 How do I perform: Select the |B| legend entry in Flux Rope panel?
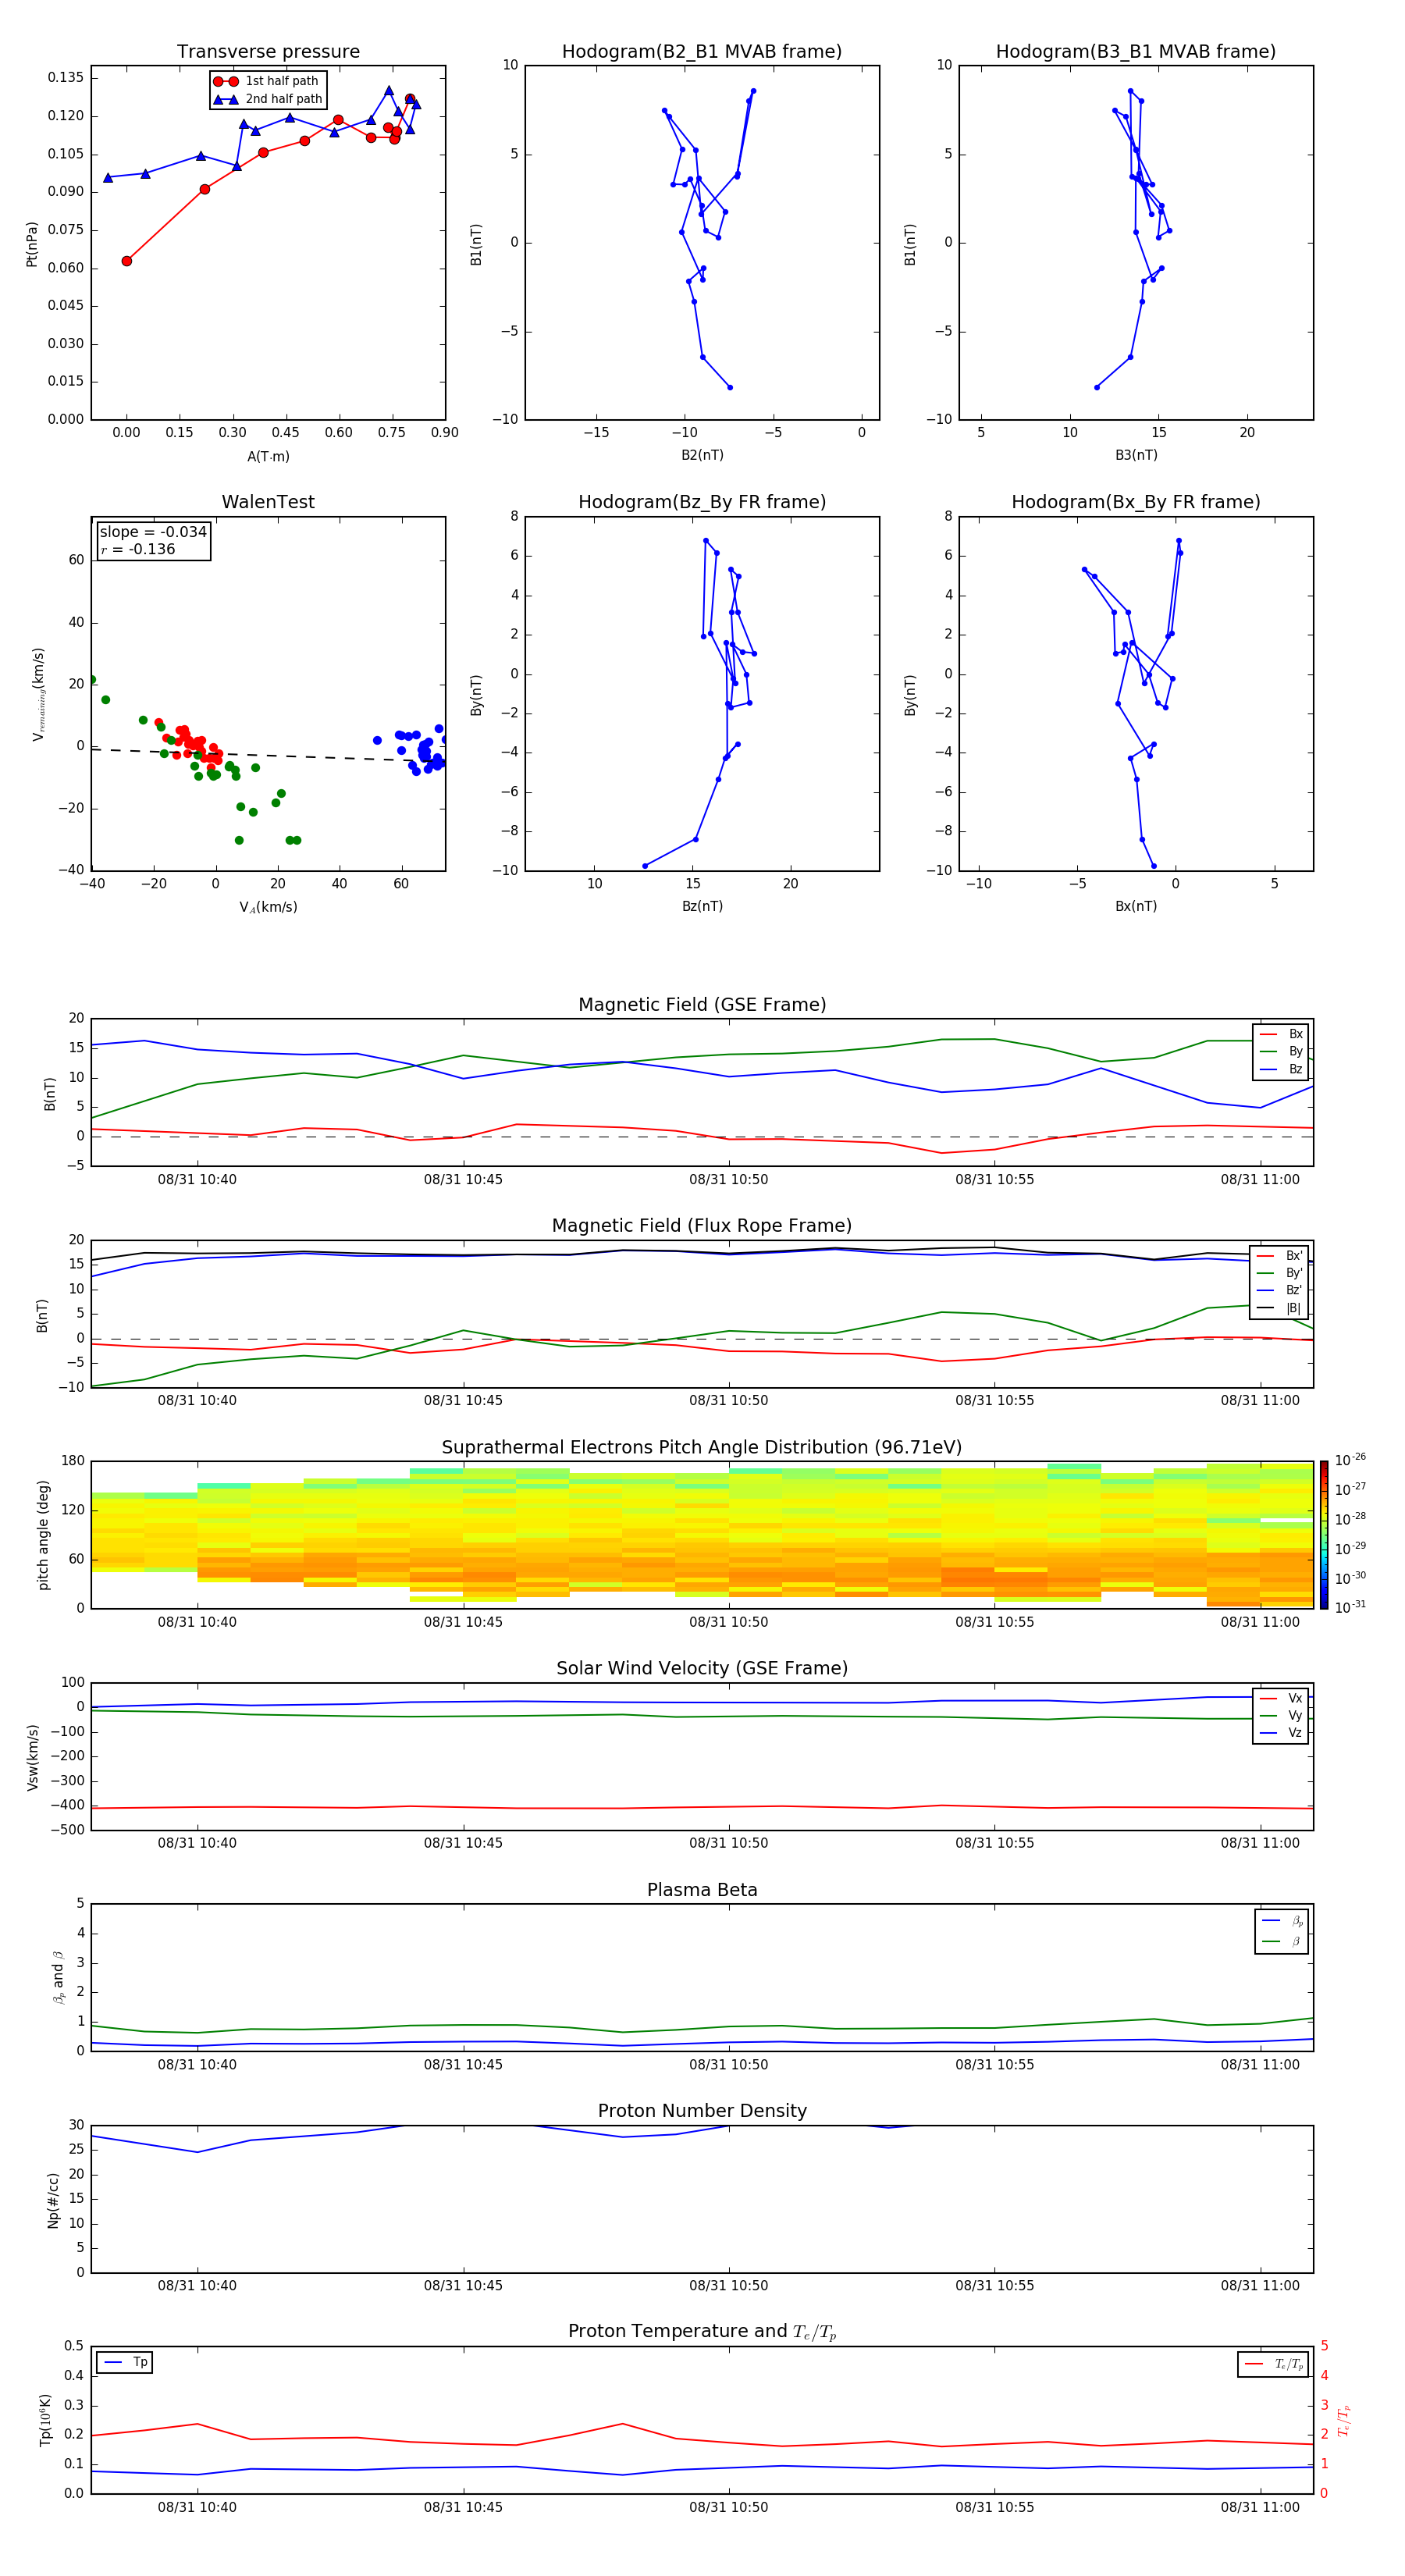pyautogui.click(x=1280, y=1308)
